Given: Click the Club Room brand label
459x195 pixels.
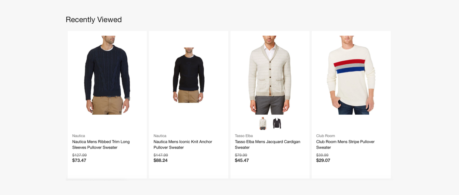Looking at the screenshot, I should (325, 136).
